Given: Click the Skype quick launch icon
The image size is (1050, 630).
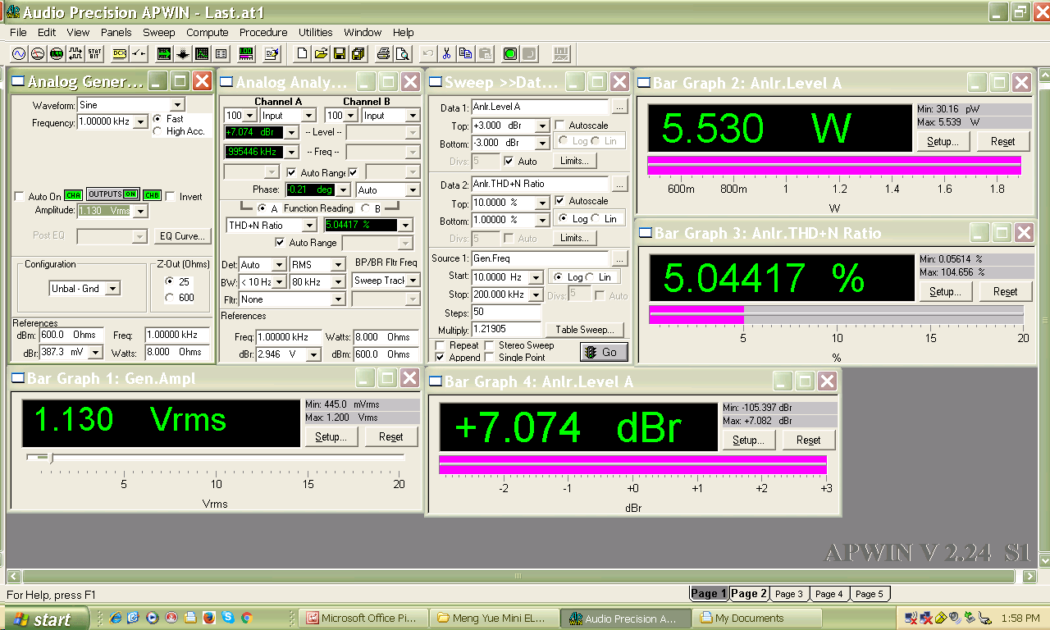Looking at the screenshot, I should click(227, 618).
